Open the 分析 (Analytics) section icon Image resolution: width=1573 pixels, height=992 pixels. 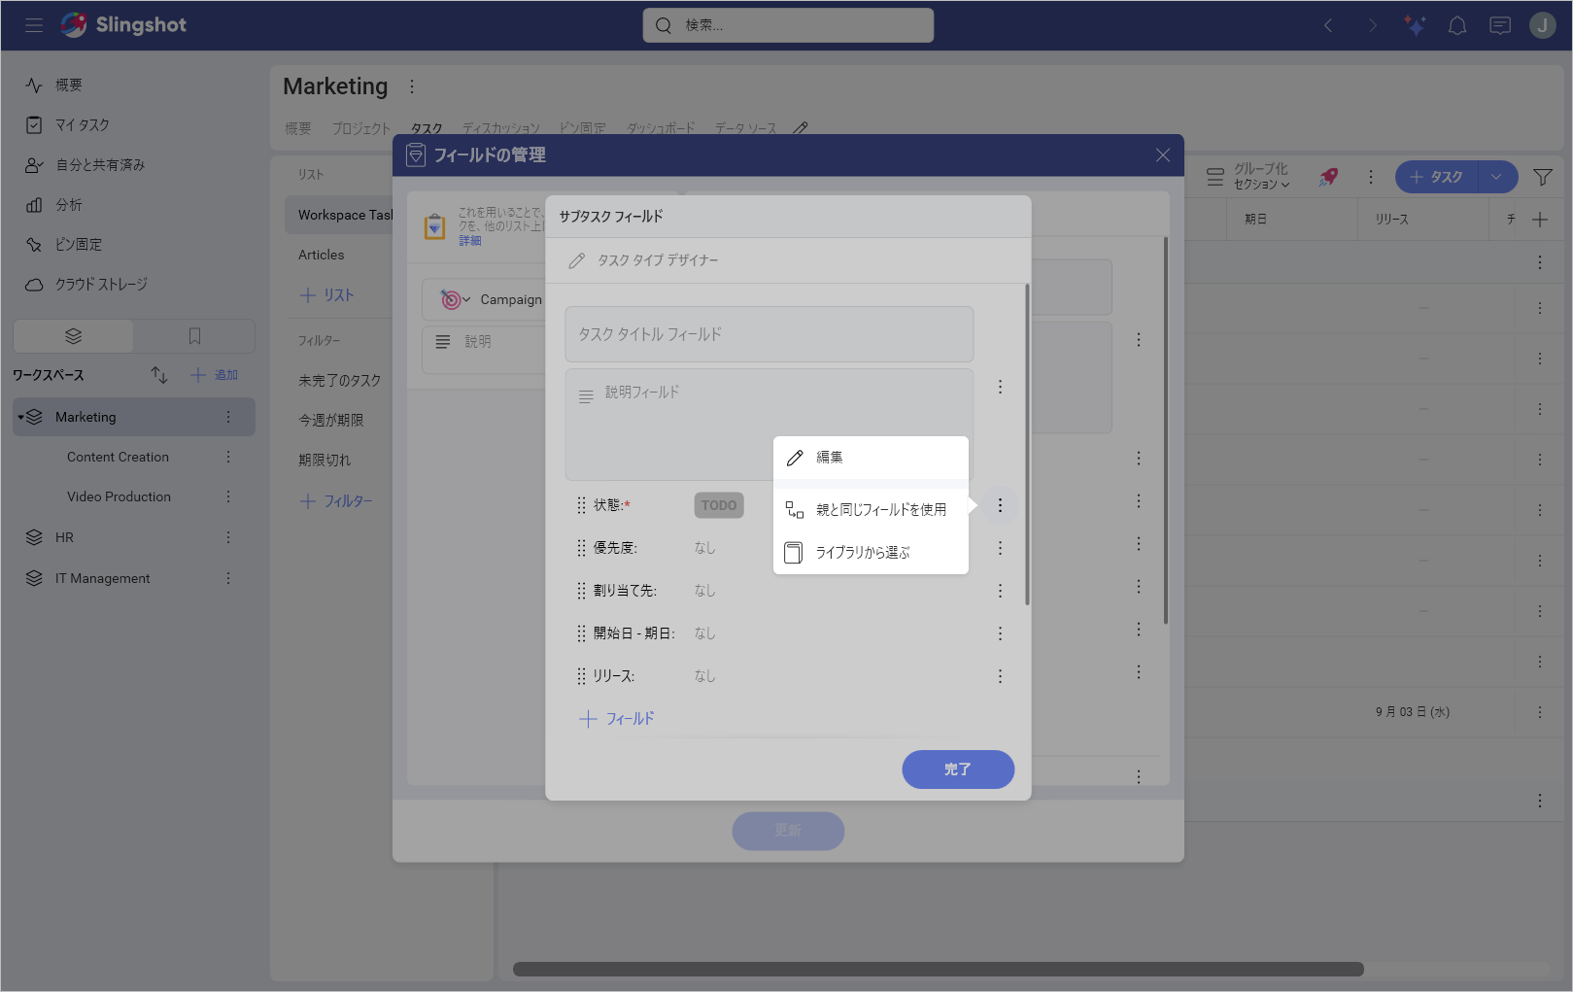(x=33, y=204)
